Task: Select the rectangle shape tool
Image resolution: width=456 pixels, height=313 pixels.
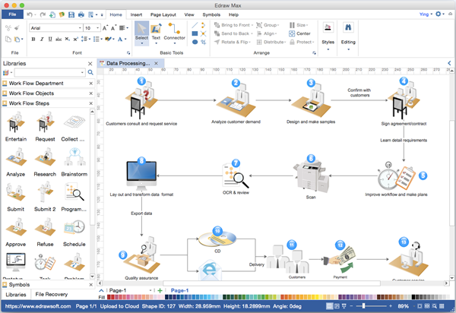Action: (195, 33)
